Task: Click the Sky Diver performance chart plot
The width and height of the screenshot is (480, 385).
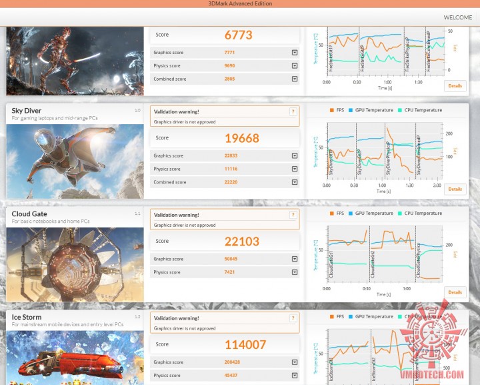Action: pyautogui.click(x=385, y=150)
